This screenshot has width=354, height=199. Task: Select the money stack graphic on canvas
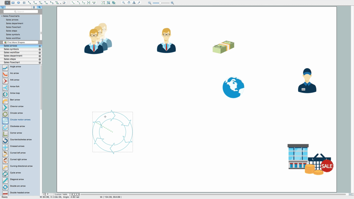click(x=223, y=47)
